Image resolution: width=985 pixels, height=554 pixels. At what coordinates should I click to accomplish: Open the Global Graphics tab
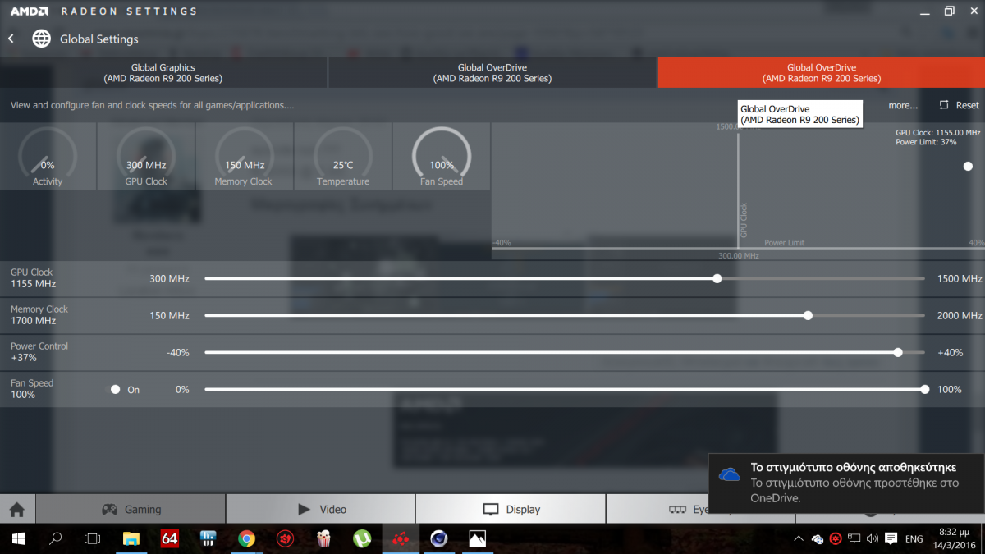coord(163,73)
